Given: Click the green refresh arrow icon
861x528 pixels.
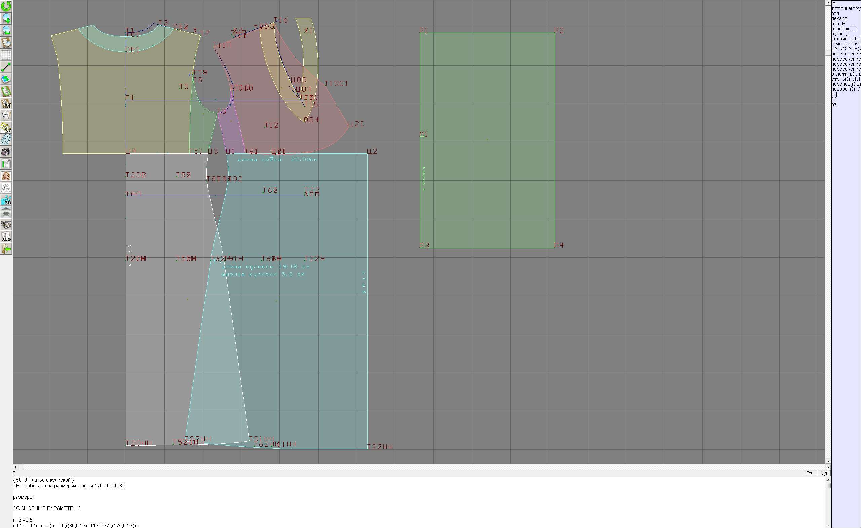Looking at the screenshot, I should pos(6,6).
